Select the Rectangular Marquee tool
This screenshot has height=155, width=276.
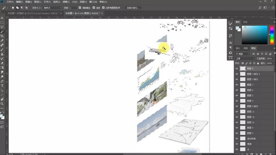2,22
